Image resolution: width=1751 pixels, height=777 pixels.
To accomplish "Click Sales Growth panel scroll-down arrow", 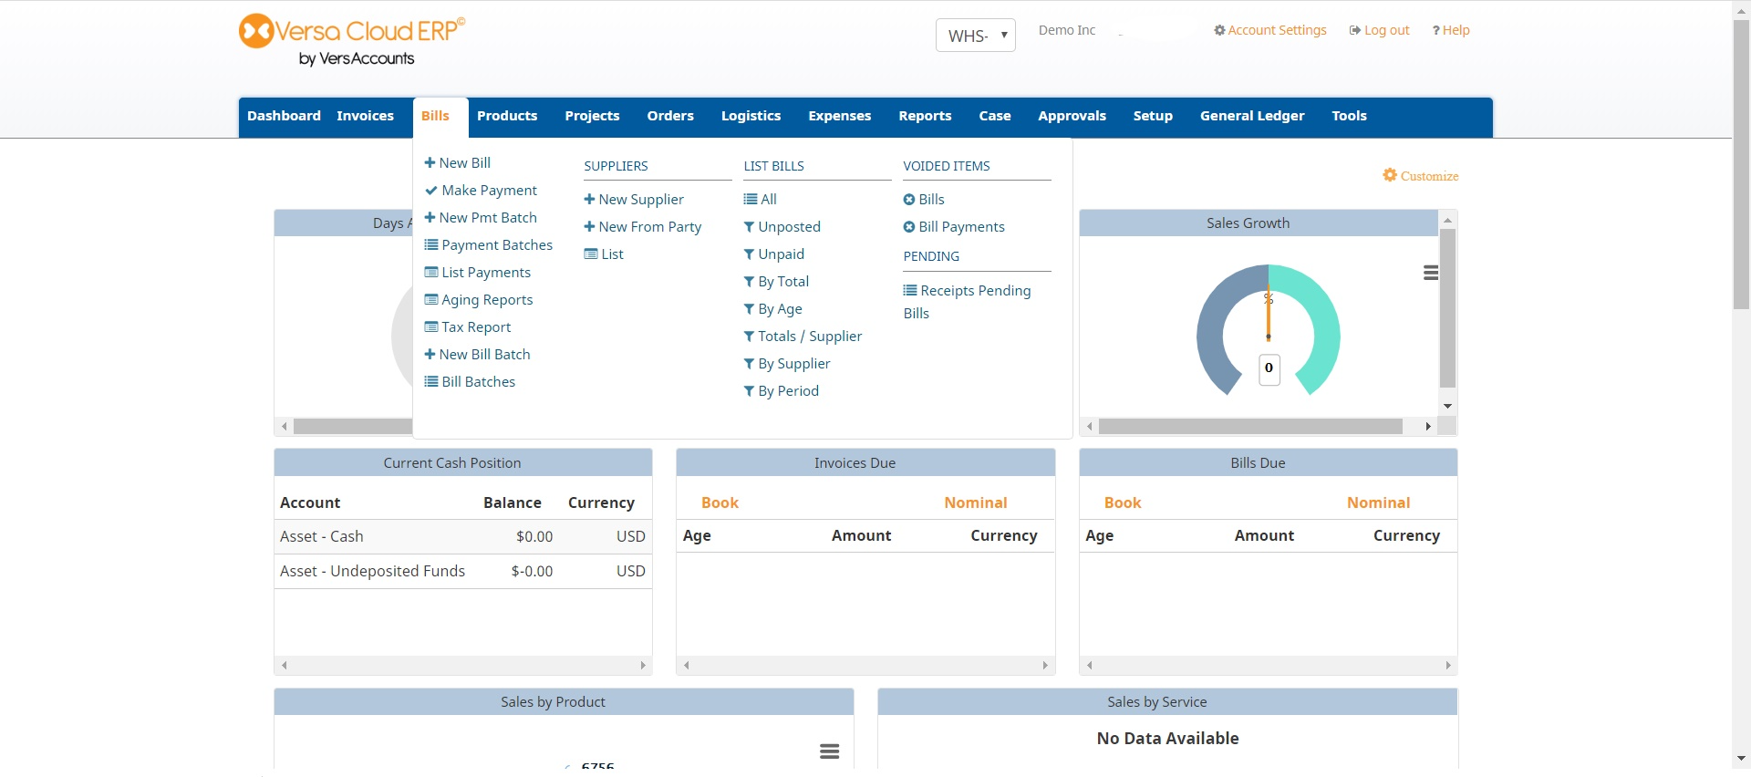I will (1447, 406).
